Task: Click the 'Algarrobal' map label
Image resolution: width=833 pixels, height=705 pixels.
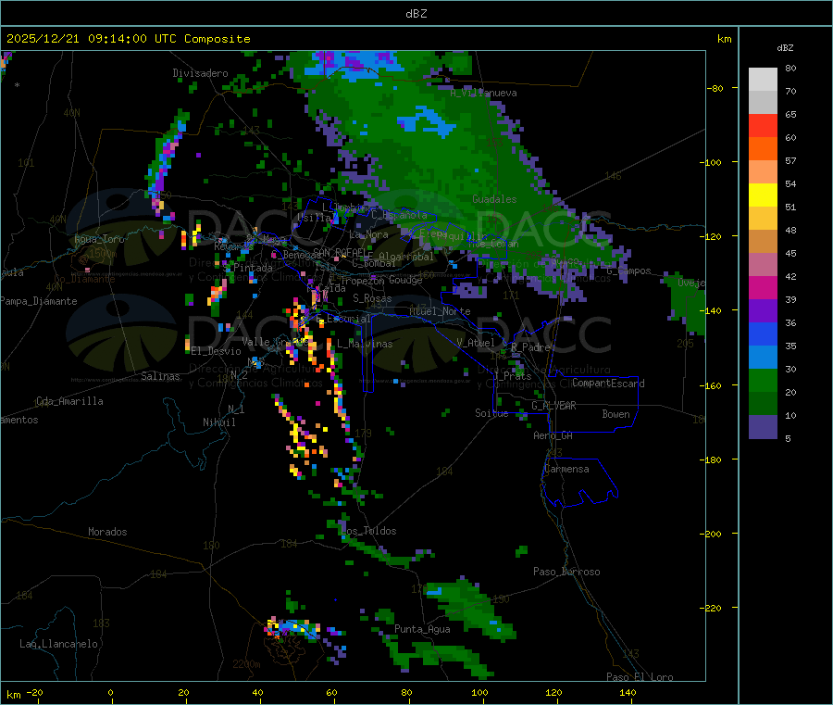Action: (x=406, y=257)
